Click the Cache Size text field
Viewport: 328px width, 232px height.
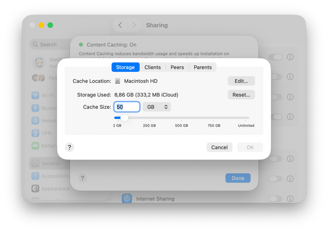tap(127, 107)
